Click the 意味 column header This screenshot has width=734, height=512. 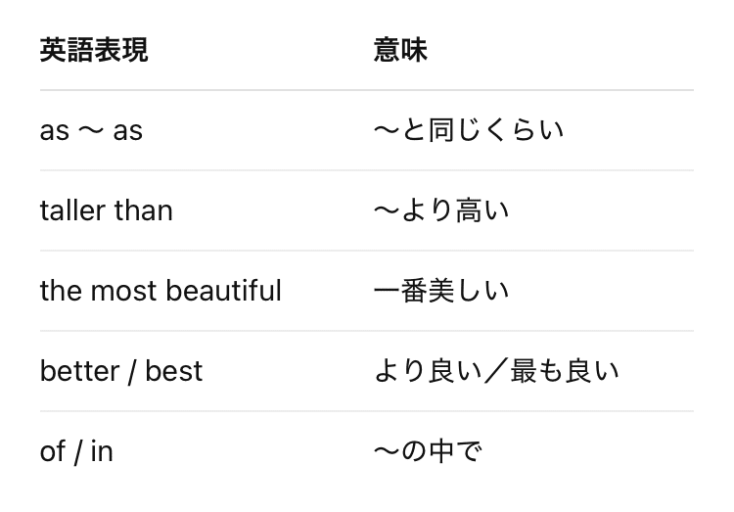(x=400, y=50)
